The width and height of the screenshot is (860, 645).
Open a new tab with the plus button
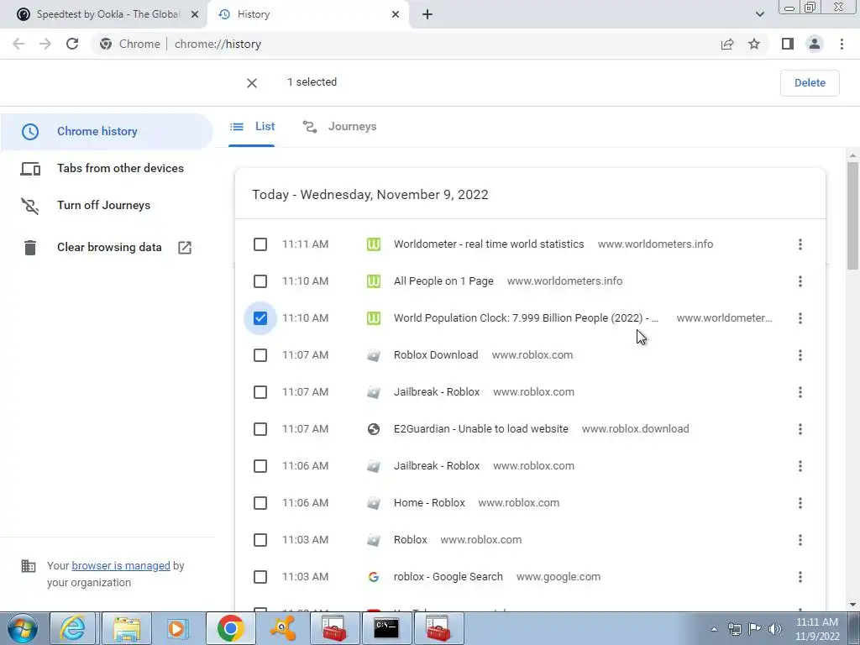(x=427, y=14)
